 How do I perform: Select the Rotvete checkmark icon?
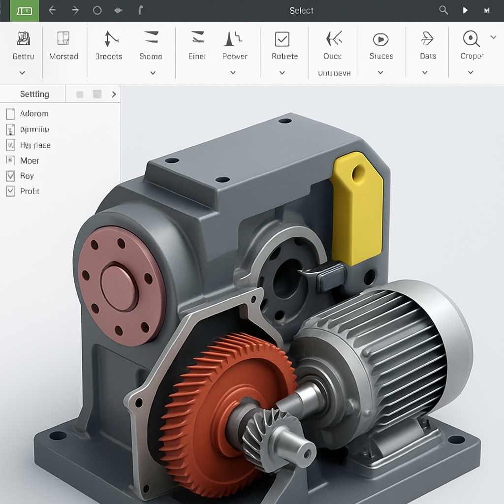[x=282, y=39]
